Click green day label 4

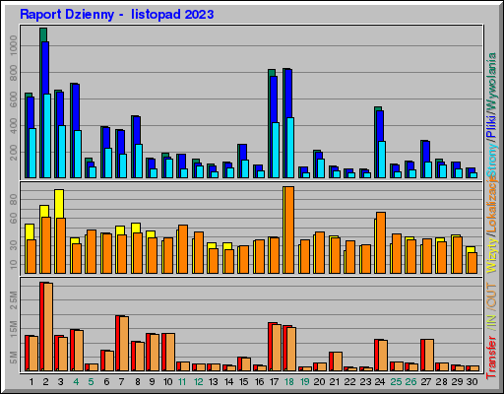point(76,382)
